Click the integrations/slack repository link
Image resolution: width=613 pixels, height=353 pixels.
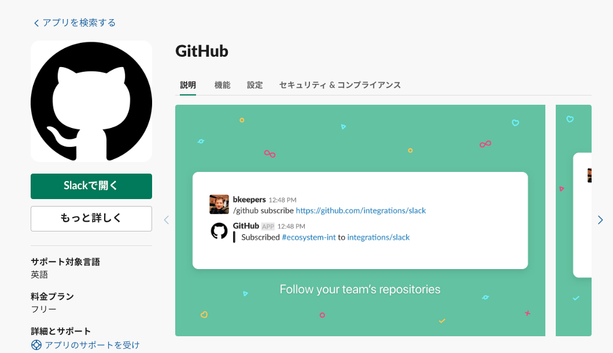(x=379, y=237)
